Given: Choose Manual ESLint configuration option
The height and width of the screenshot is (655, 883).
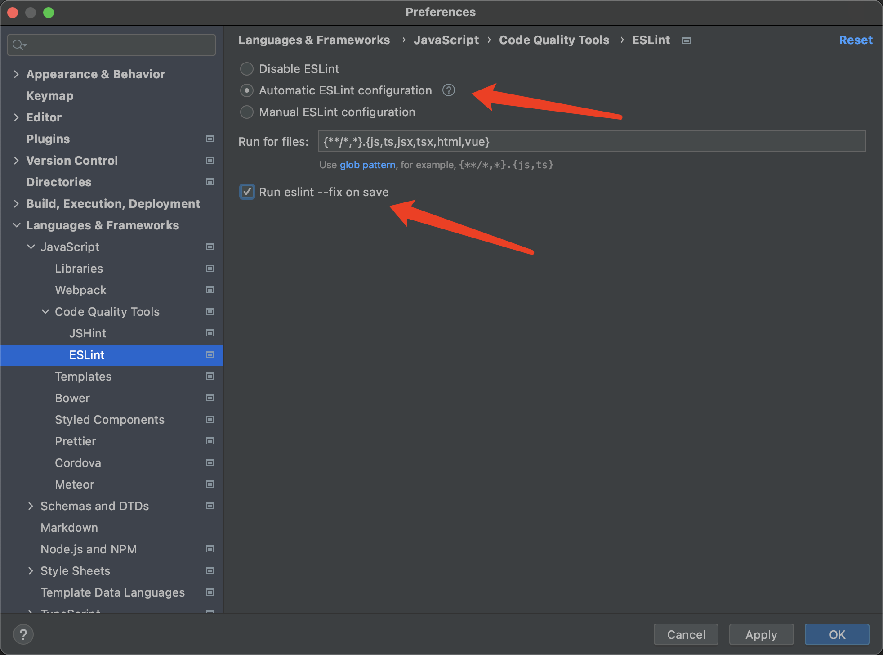Looking at the screenshot, I should click(247, 112).
